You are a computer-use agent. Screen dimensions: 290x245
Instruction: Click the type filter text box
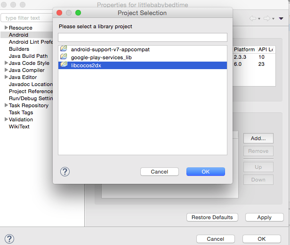pyautogui.click(x=27, y=18)
